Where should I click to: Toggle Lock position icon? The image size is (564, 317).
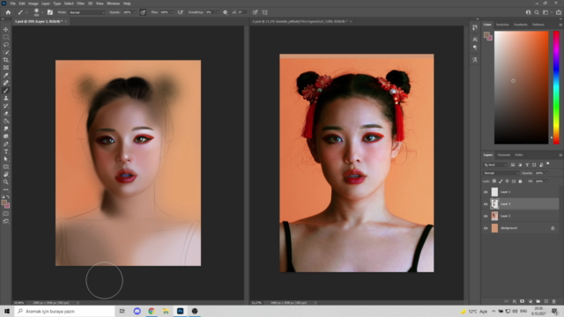pos(508,181)
